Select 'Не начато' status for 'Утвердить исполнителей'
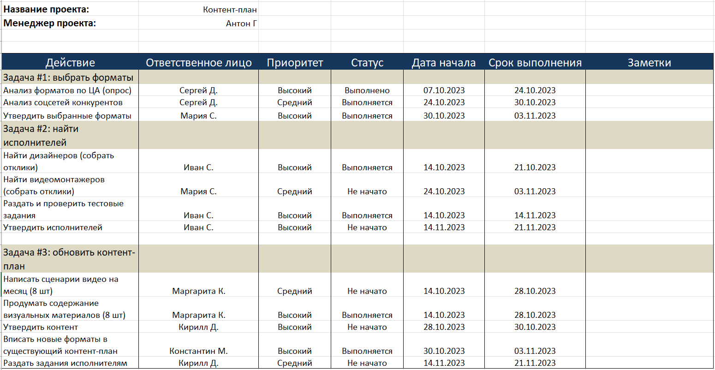 click(x=367, y=227)
